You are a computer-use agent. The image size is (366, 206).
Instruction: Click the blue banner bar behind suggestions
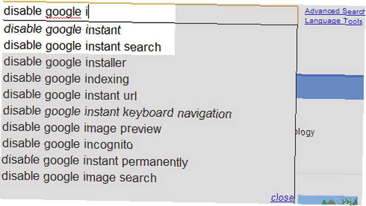[330, 86]
